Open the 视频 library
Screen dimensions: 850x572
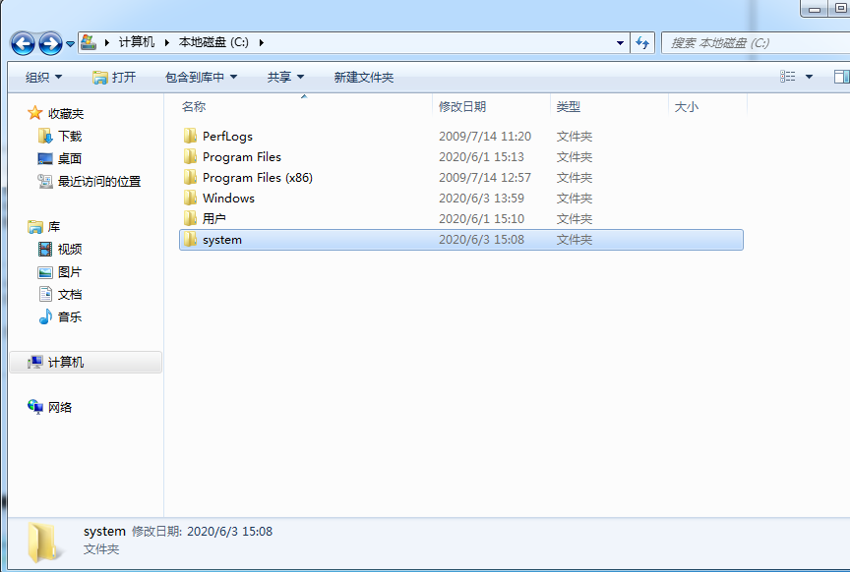tap(70, 250)
